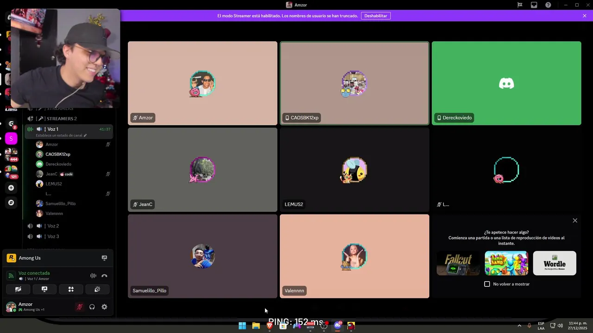Open Discover servers compass icon

point(11,203)
